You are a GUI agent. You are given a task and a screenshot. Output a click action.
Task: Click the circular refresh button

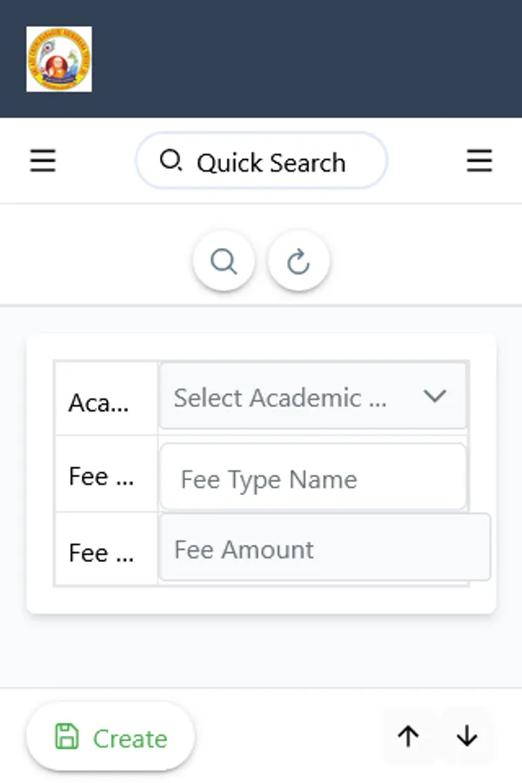[x=298, y=261]
